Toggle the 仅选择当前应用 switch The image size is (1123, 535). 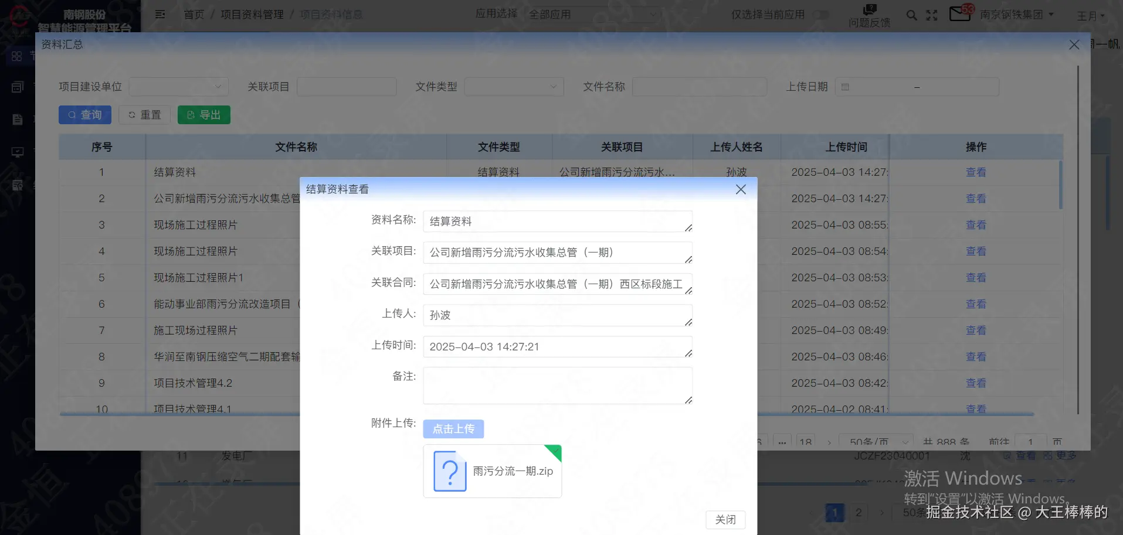821,15
